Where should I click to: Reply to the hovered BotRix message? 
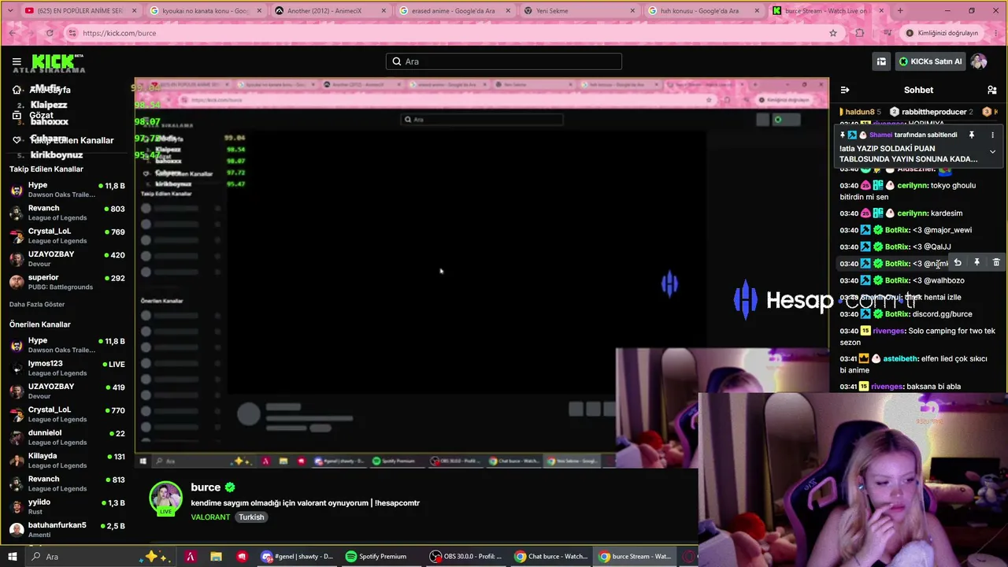[x=958, y=263]
